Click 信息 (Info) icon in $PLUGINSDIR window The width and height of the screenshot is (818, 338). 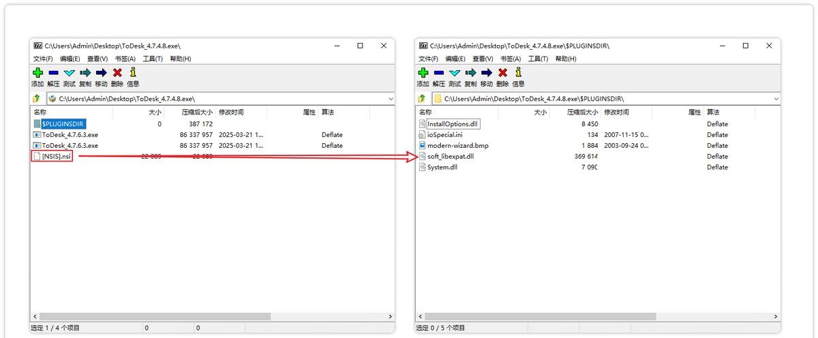pyautogui.click(x=518, y=72)
